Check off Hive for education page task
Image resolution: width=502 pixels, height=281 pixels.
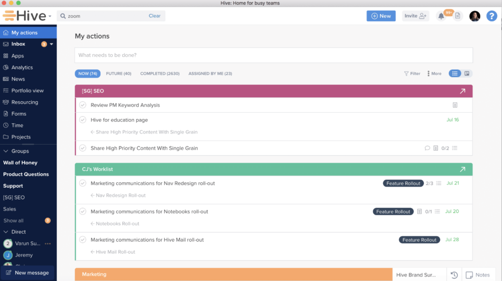[83, 120]
